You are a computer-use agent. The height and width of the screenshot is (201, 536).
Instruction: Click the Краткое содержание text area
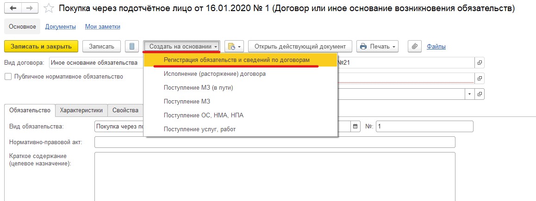275,177
